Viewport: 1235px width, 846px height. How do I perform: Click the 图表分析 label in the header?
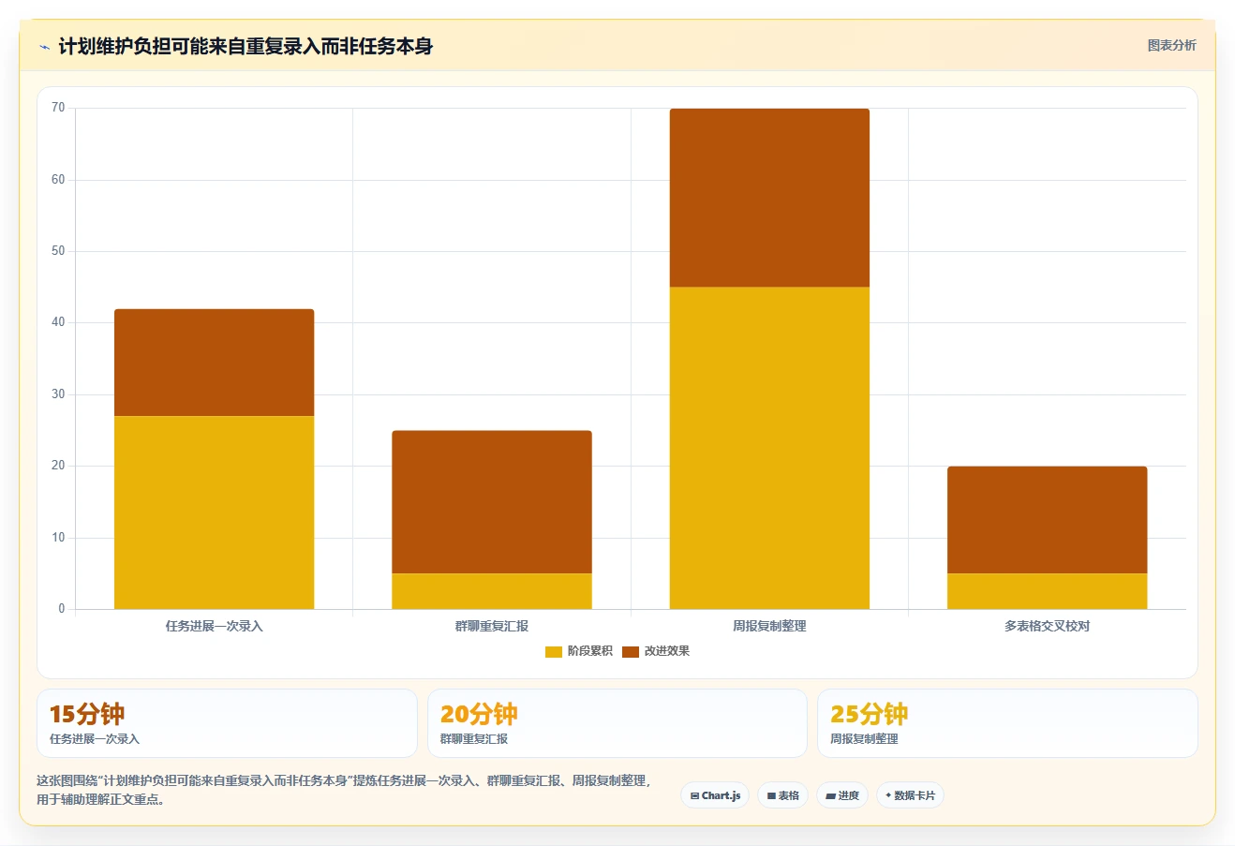pos(1171,45)
